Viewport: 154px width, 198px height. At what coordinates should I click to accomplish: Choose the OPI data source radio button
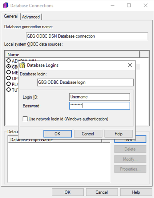9,78
